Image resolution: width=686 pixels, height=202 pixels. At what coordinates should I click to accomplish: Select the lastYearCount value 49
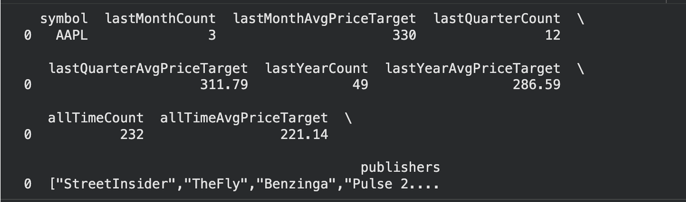click(360, 85)
